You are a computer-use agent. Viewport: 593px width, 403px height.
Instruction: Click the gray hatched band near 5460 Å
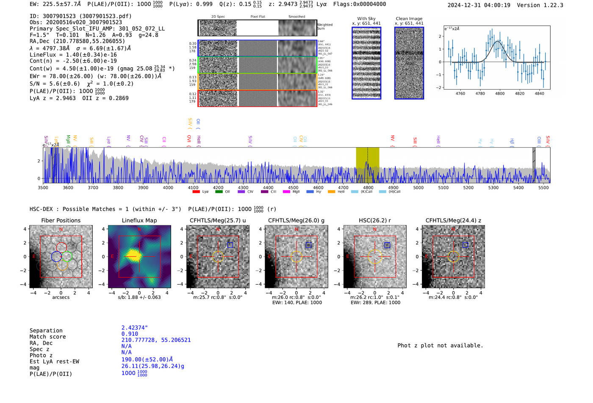coord(534,165)
